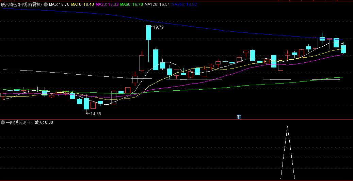Select the candlestick at the 14.55 low
The image size is (353, 181).
86,104
